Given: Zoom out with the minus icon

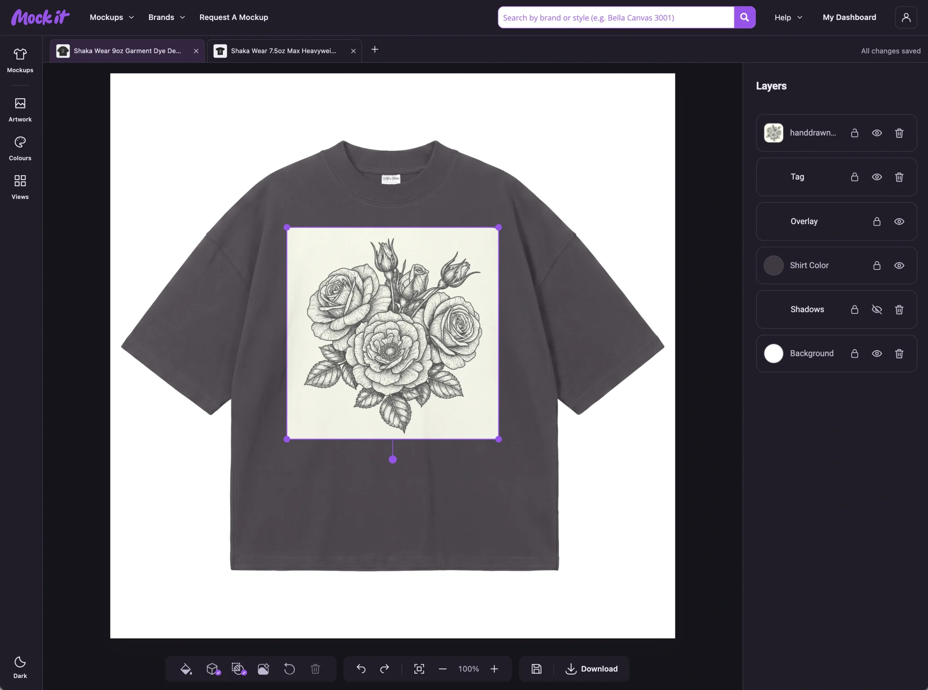Looking at the screenshot, I should (x=443, y=669).
